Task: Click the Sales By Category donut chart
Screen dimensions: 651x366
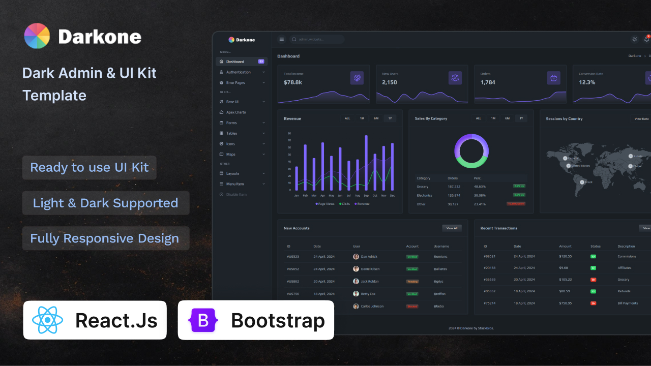Action: coord(471,151)
